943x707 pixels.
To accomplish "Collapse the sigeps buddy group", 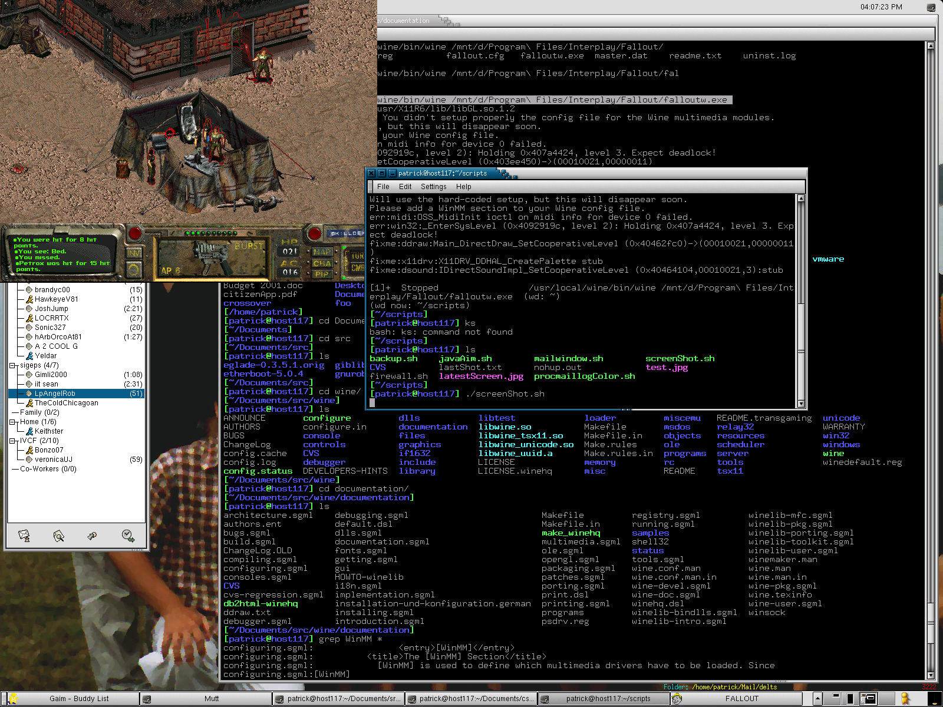I will coord(13,365).
